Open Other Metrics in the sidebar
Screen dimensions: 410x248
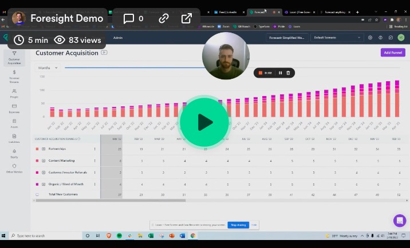click(14, 169)
